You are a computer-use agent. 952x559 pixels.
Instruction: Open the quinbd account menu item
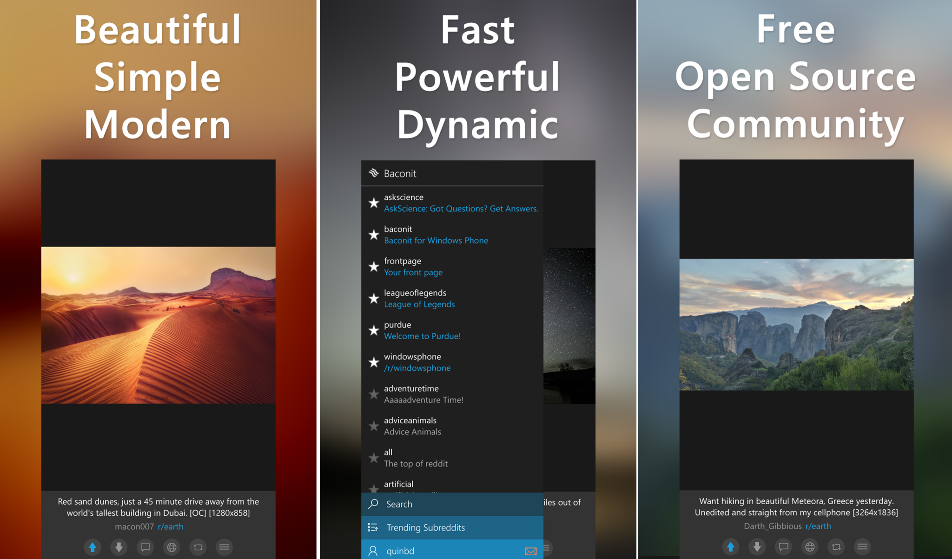pos(400,551)
